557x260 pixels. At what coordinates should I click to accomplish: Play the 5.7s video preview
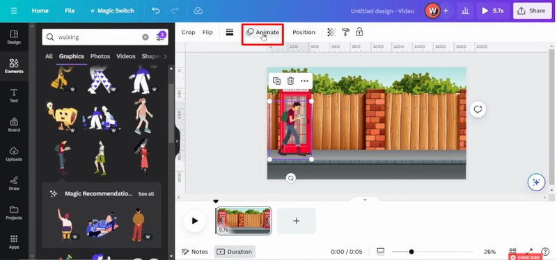point(493,10)
